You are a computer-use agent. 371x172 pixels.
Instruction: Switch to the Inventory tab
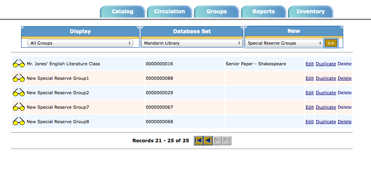[310, 12]
